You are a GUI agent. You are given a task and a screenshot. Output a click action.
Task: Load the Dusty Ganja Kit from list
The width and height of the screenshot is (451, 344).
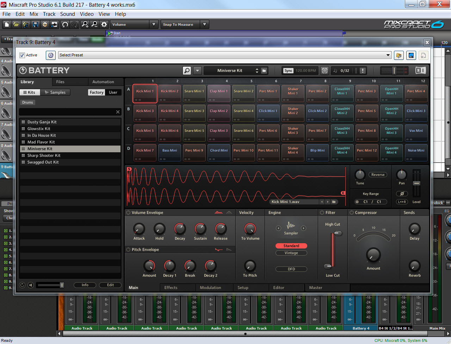70,122
